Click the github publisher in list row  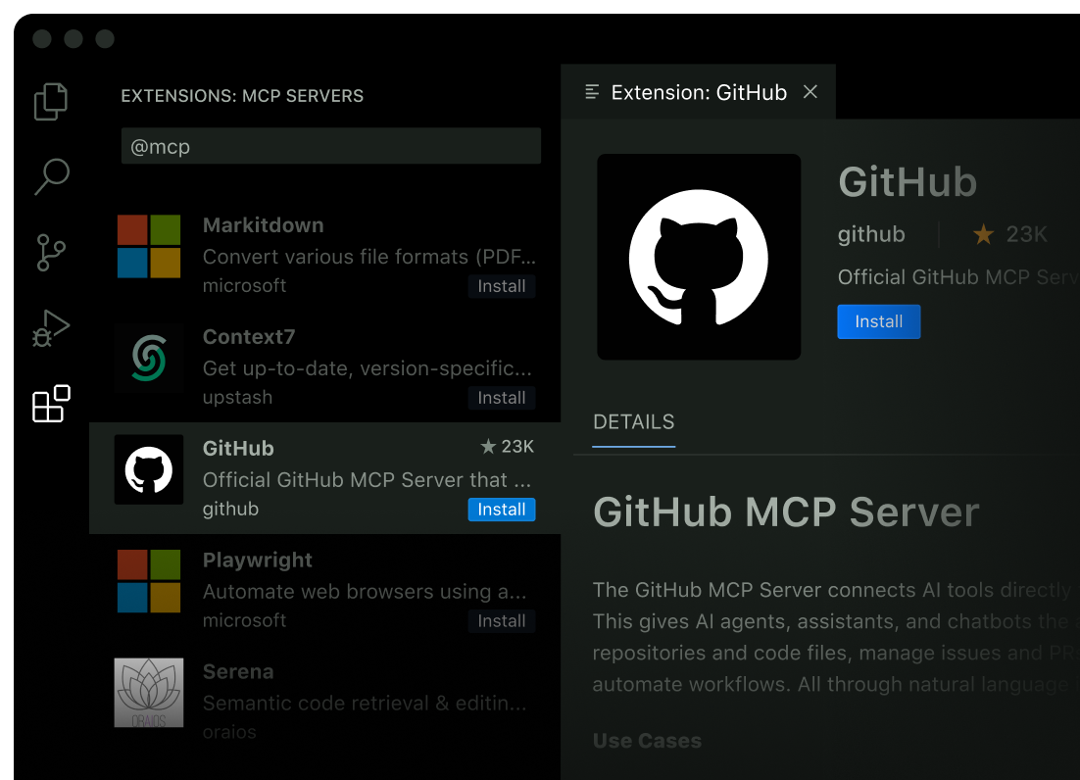[230, 510]
